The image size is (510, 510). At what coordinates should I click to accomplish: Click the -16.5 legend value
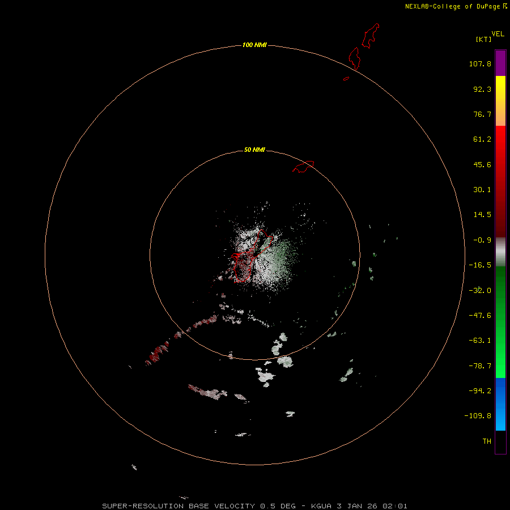[x=480, y=265]
